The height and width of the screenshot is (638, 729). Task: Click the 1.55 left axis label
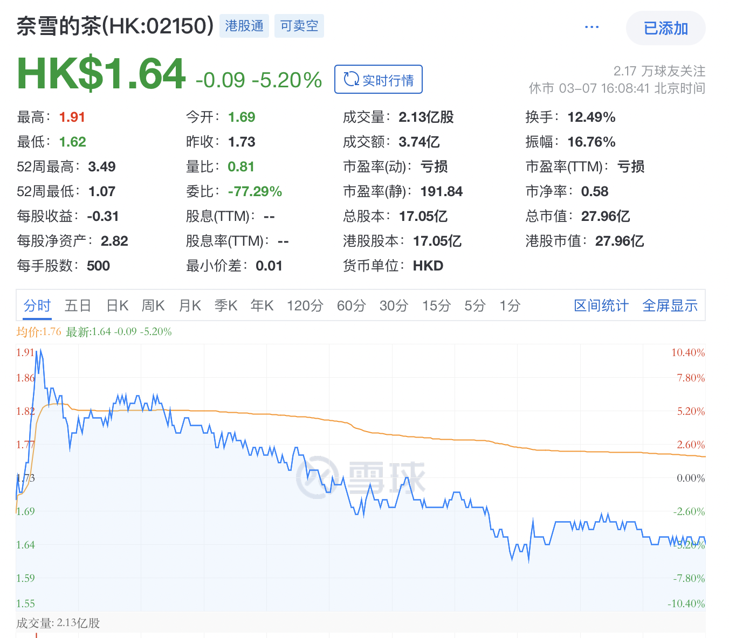[x=25, y=604]
